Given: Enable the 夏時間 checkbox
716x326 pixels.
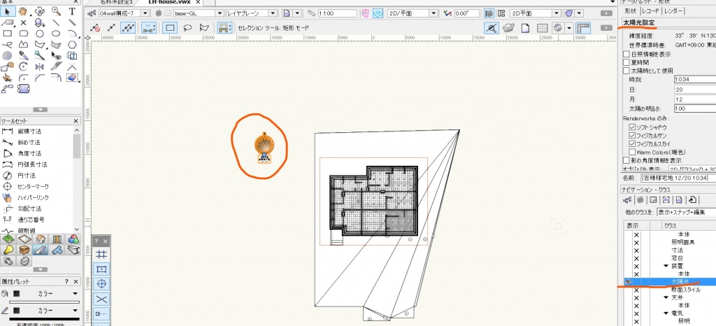Looking at the screenshot, I should click(626, 62).
